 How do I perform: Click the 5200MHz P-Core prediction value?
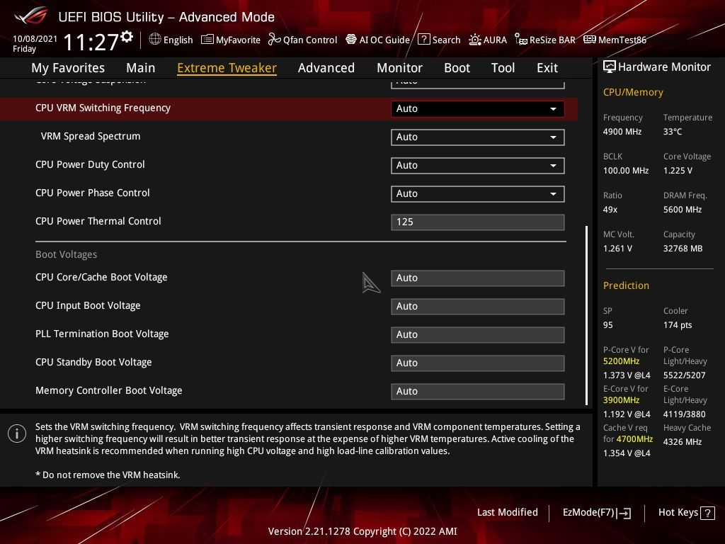(621, 361)
